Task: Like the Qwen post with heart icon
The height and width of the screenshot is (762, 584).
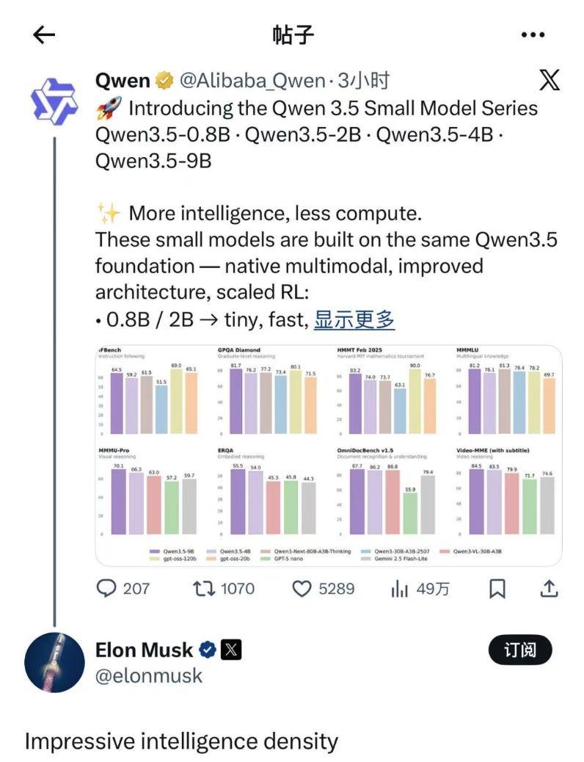Action: tap(302, 588)
